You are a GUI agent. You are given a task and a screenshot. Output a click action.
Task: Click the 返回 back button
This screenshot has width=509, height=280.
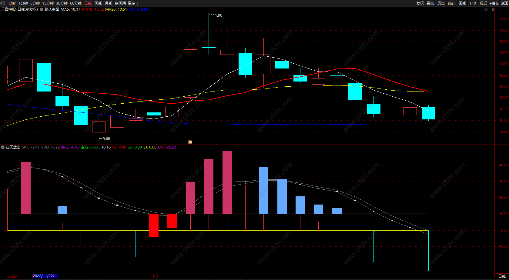(x=504, y=3)
